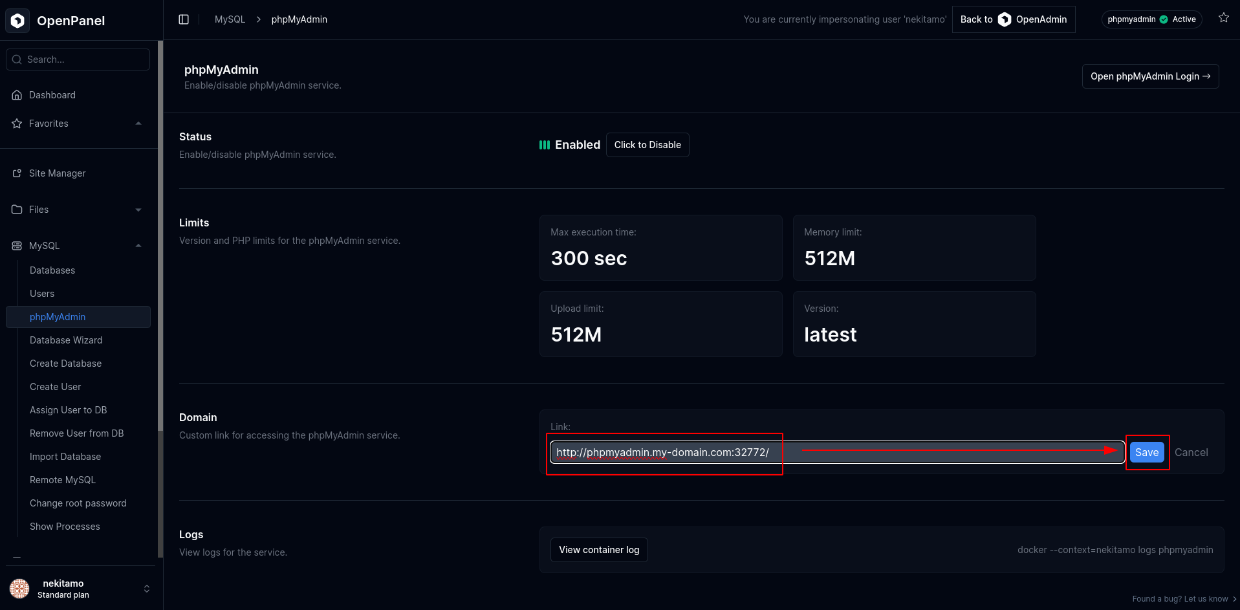Image resolution: width=1240 pixels, height=610 pixels.
Task: Go to MySQL Users page
Action: (x=42, y=294)
